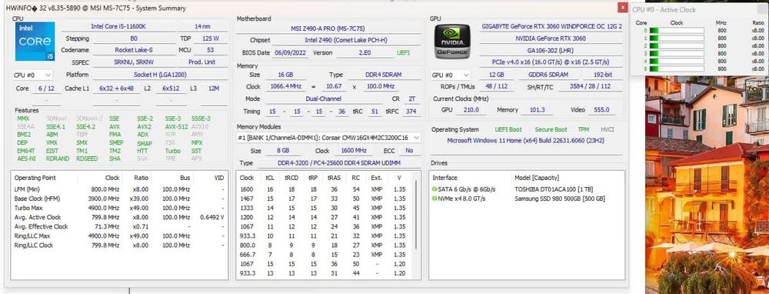Click the NVIDIA GeForce logo

452,42
